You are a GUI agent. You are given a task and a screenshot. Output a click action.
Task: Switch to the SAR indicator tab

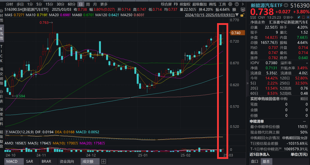30,161
